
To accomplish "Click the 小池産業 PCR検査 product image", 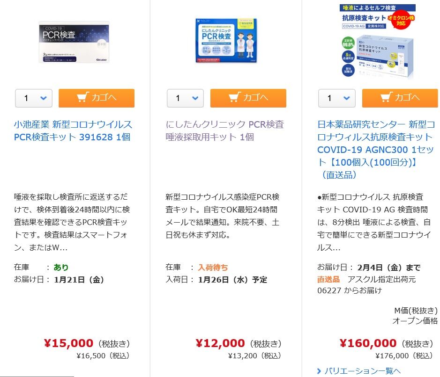I will click(74, 42).
